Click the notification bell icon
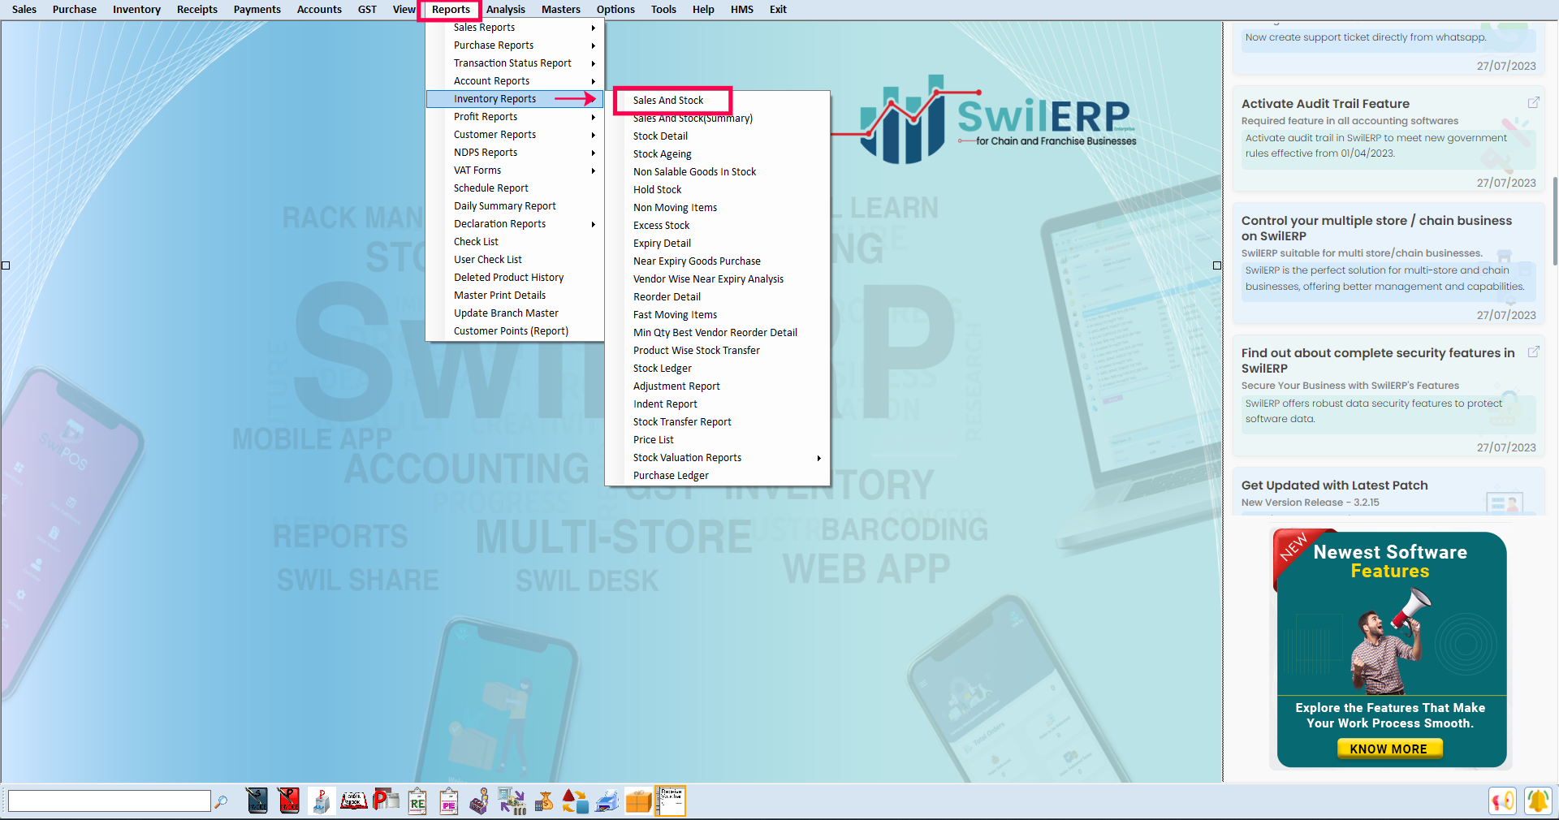The height and width of the screenshot is (820, 1559). [1537, 801]
